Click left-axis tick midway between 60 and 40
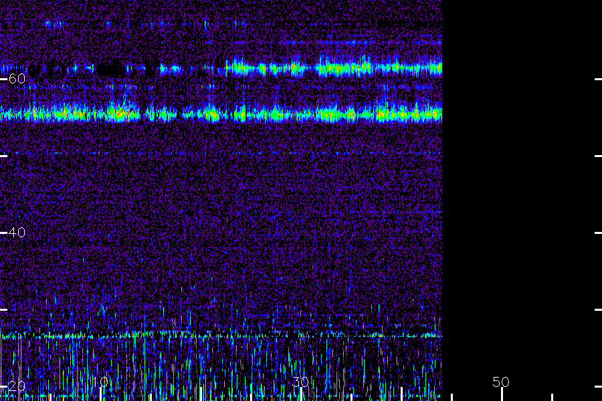Image resolution: width=602 pixels, height=401 pixels. pos(3,156)
